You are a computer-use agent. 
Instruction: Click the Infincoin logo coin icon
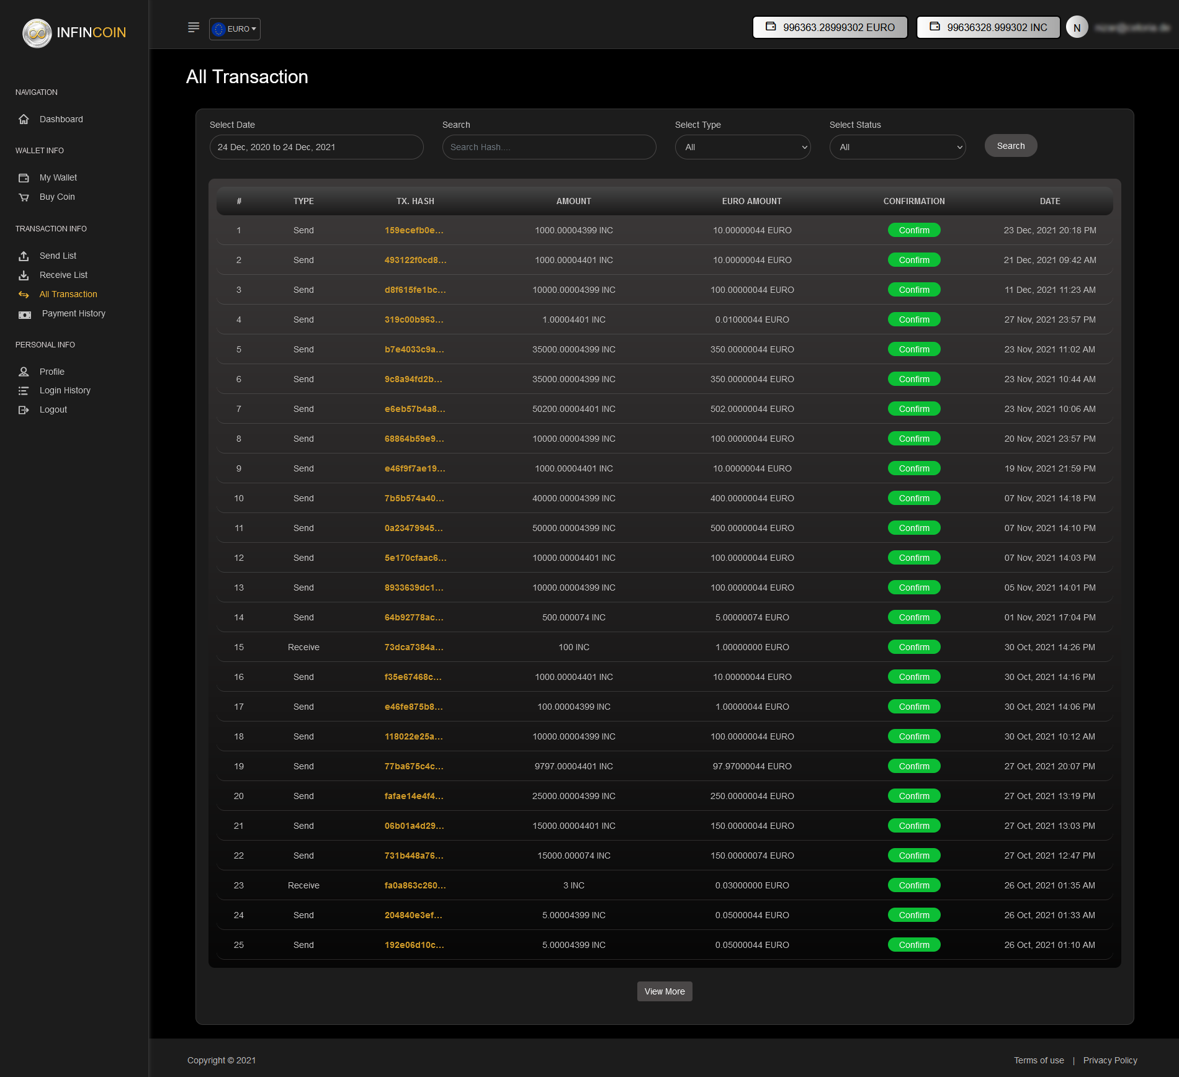coord(37,33)
